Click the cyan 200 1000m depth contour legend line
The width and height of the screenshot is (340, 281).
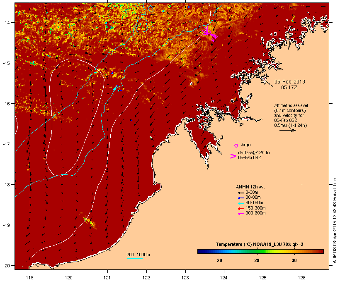point(134,258)
